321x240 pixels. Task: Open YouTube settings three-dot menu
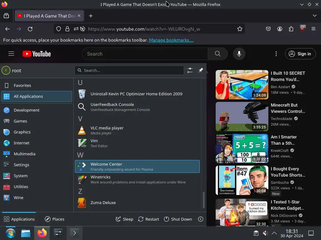pyautogui.click(x=276, y=54)
